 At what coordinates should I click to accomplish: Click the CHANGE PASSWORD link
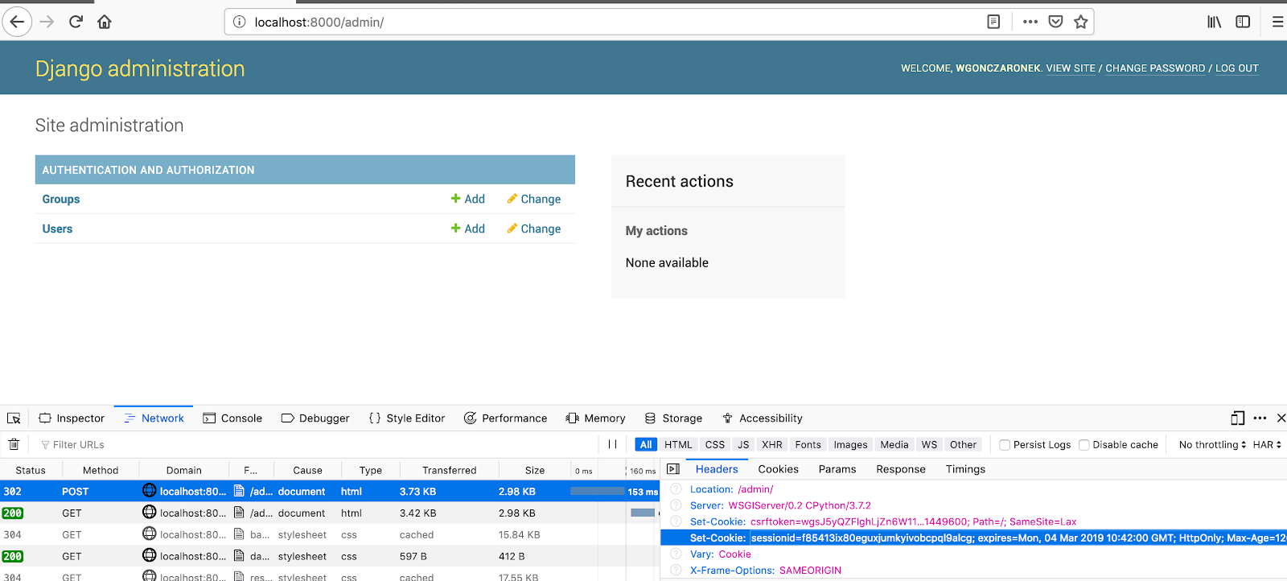point(1155,68)
